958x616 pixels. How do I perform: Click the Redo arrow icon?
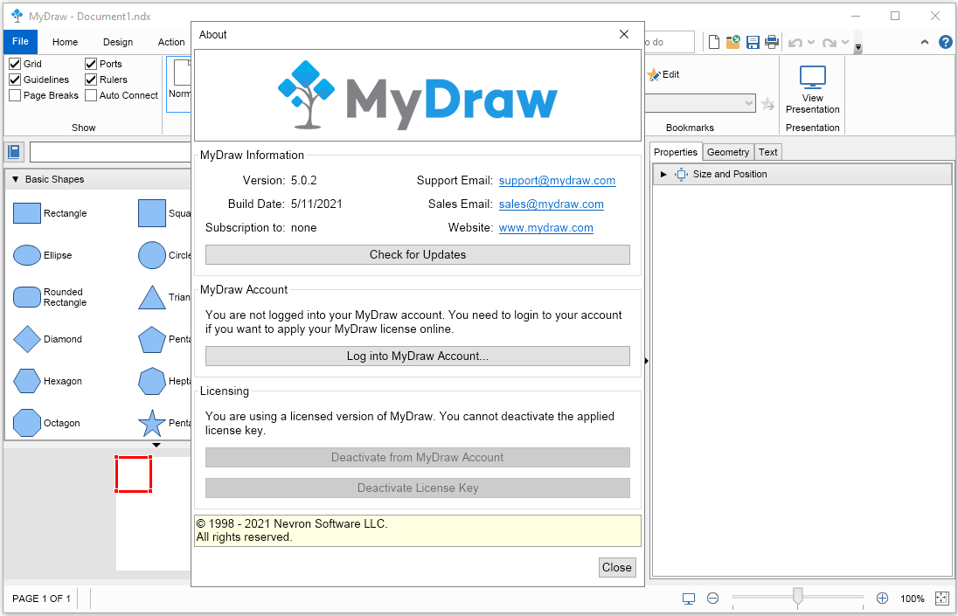[830, 43]
